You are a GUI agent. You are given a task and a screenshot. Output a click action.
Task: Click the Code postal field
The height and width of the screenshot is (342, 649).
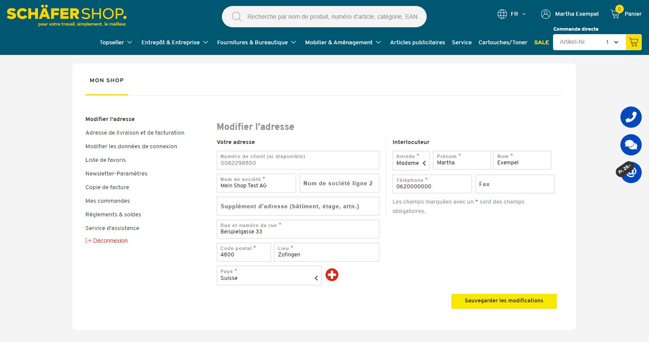tap(244, 252)
